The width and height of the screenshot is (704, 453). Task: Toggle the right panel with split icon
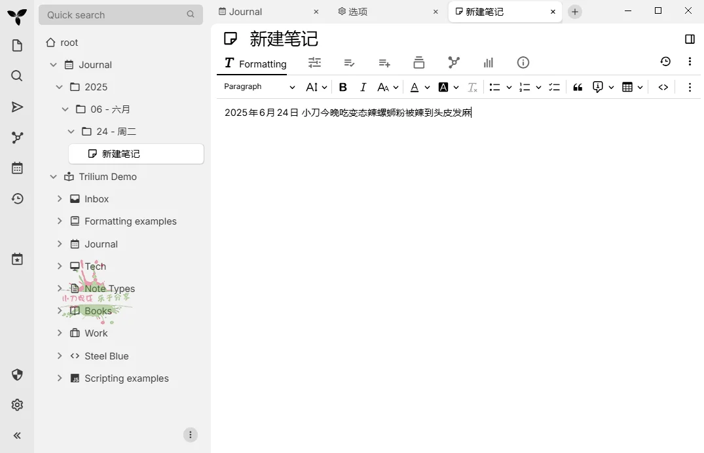[x=690, y=39]
